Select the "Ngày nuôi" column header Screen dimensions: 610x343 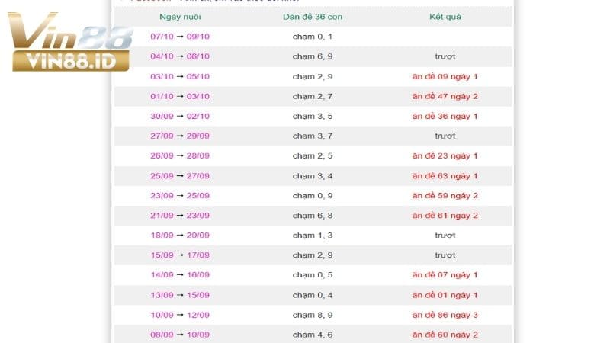tap(180, 17)
